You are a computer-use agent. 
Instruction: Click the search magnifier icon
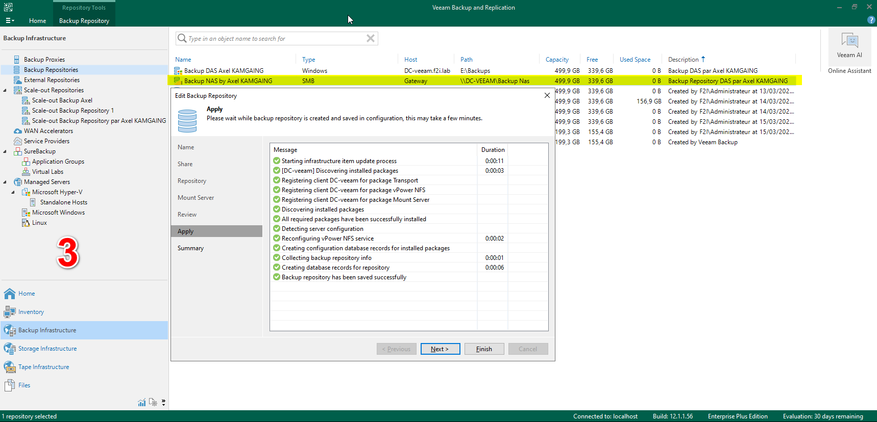pos(182,38)
